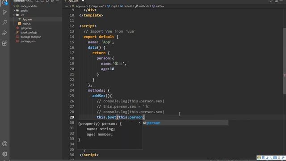Click the Run code icon in editor title

click(271, 1)
